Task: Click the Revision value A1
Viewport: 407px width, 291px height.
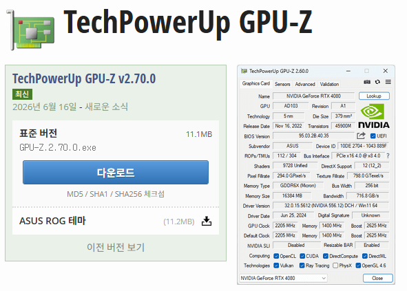Action: (343, 106)
